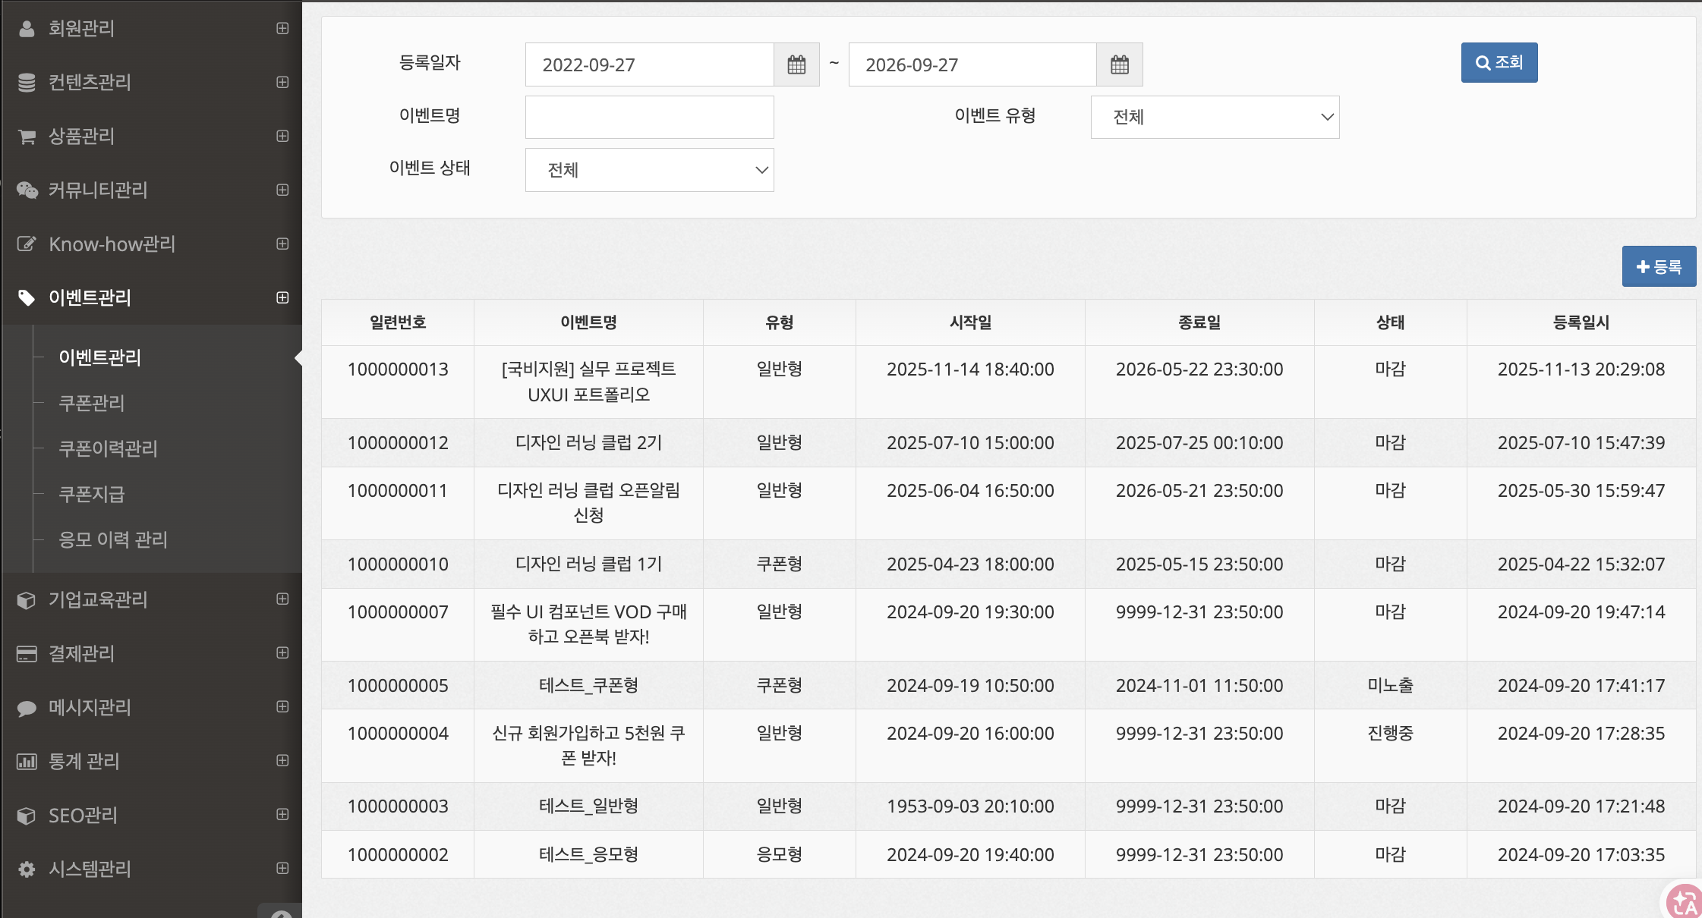Open the 이벤트 유형 dropdown
1702x918 pixels.
point(1215,117)
